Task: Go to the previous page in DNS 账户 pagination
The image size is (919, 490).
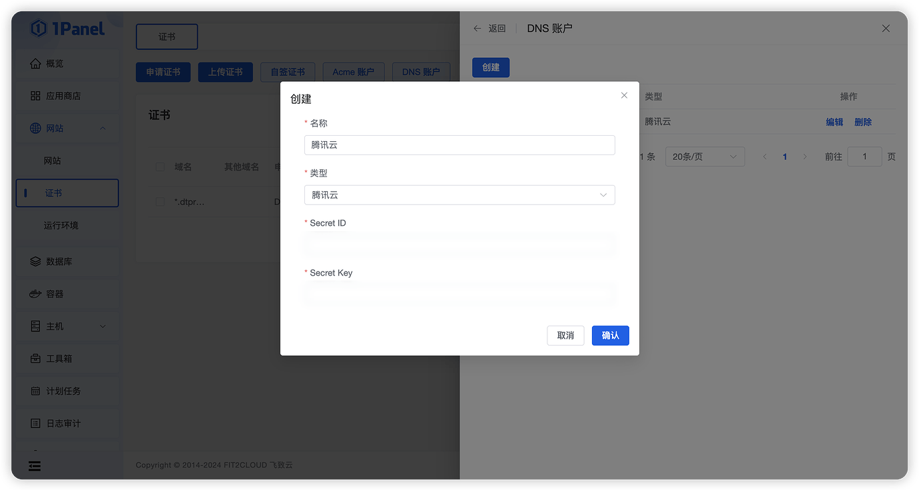Action: pos(765,156)
